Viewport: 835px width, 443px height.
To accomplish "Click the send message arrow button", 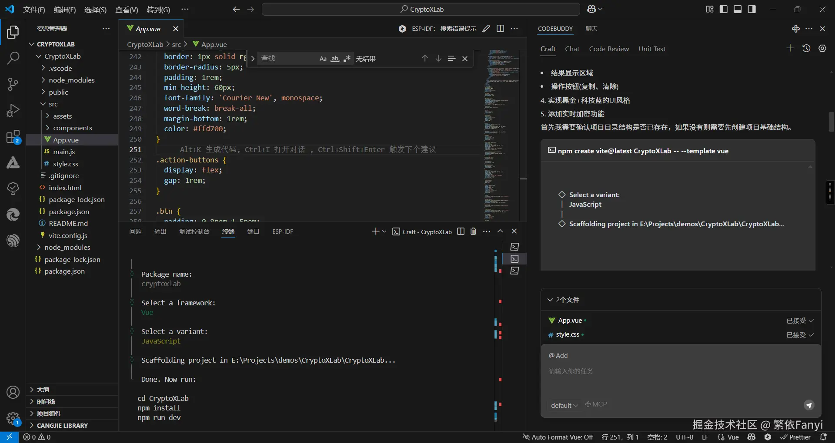I will click(808, 405).
